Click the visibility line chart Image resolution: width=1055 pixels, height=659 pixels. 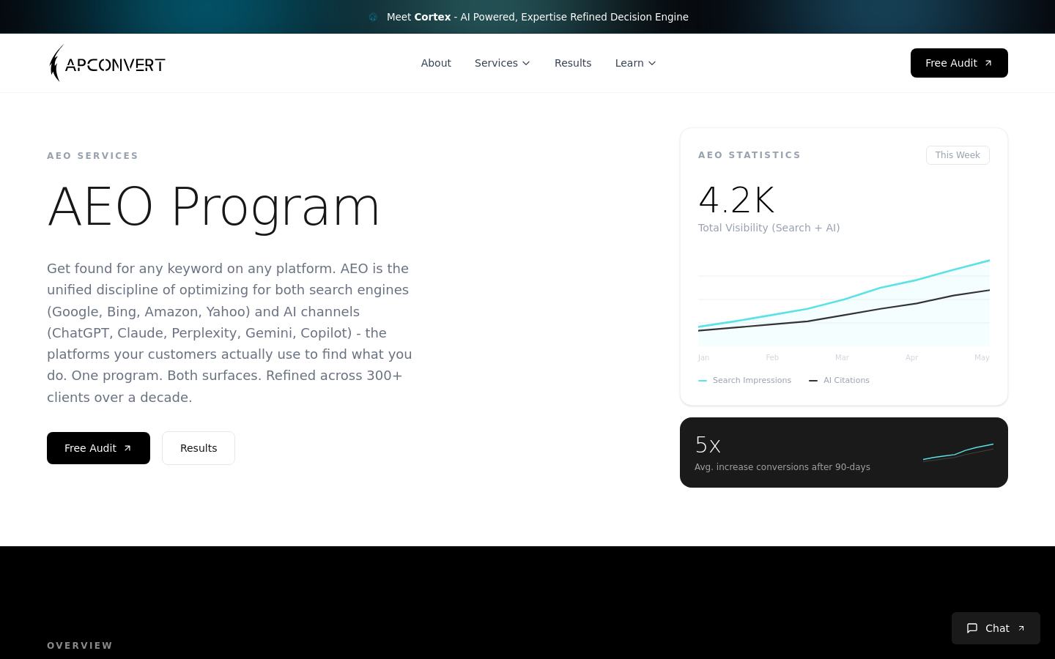(844, 302)
